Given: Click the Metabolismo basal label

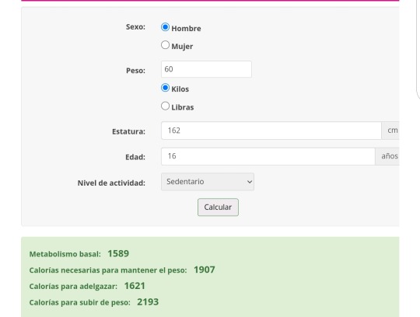Looking at the screenshot, I should 65,254.
